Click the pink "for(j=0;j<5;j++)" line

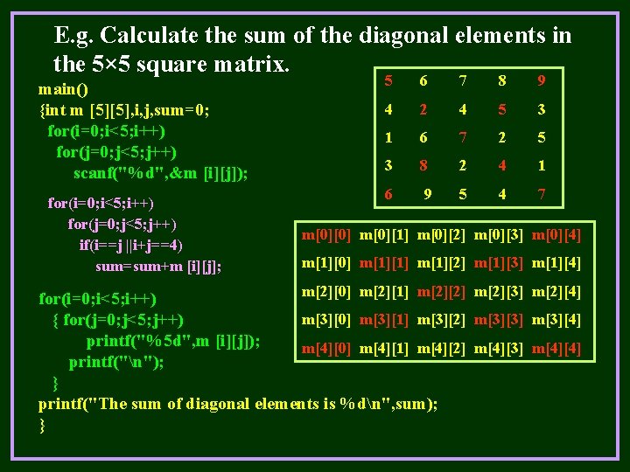point(122,225)
